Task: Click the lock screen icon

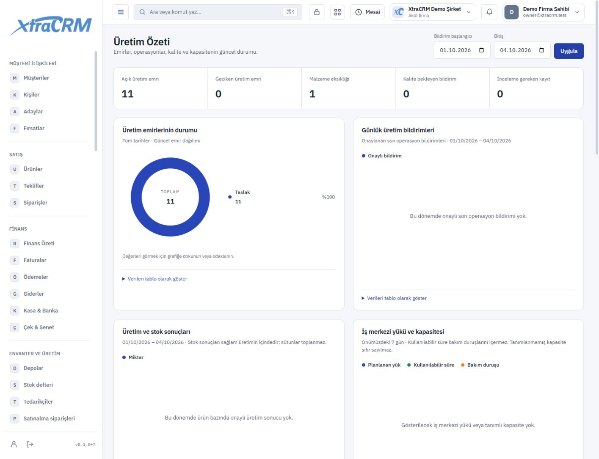Action: click(317, 12)
